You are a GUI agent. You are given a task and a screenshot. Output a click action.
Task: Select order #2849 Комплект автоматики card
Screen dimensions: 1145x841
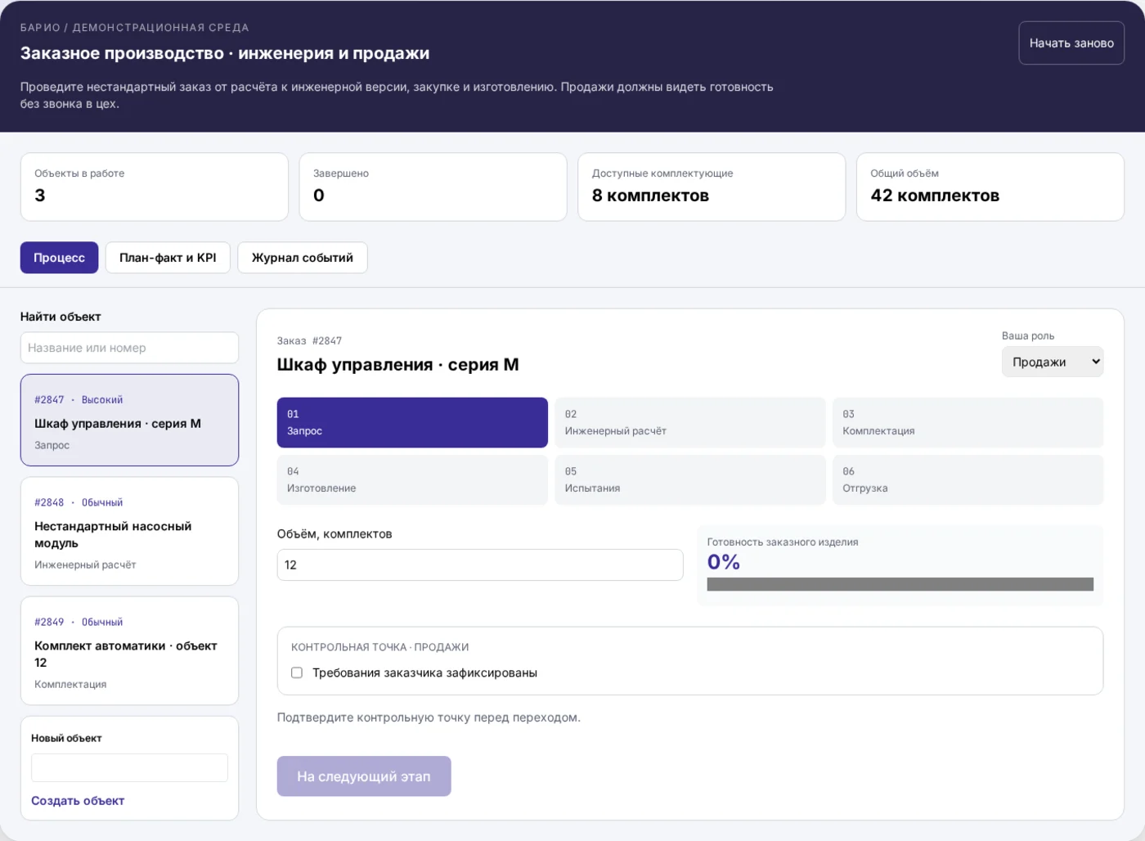pos(129,651)
